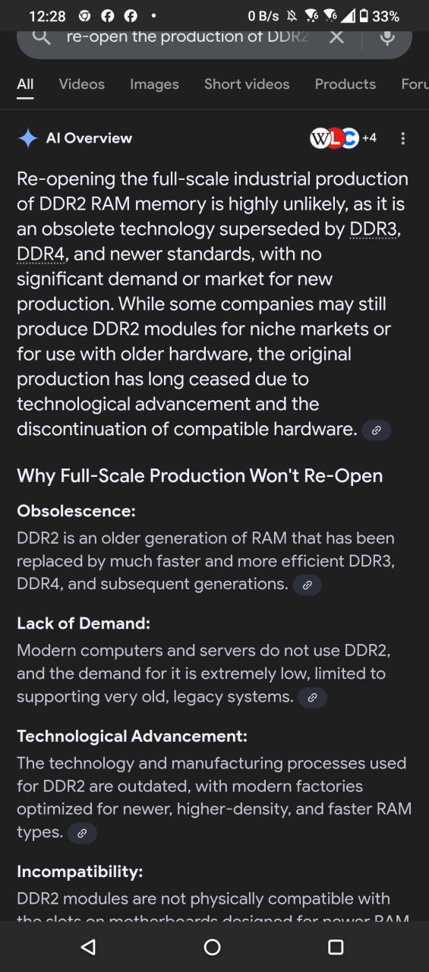The image size is (429, 972).
Task: Tap the Android home button
Action: [x=213, y=947]
